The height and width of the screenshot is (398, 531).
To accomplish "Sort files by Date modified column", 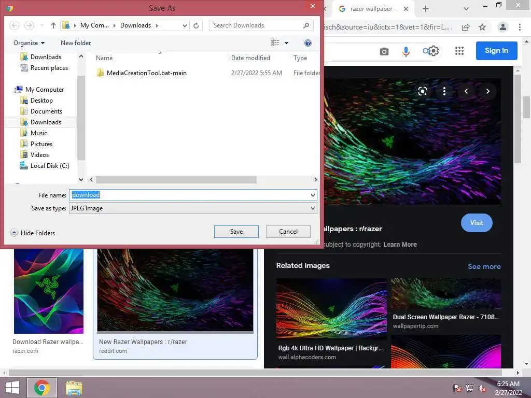I will pos(250,58).
